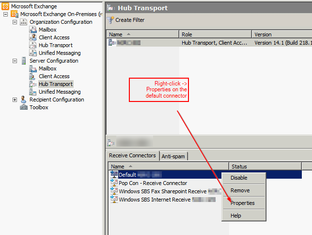The width and height of the screenshot is (312, 235).
Task: Expand the Recipient Configuration node
Action: tap(15, 100)
